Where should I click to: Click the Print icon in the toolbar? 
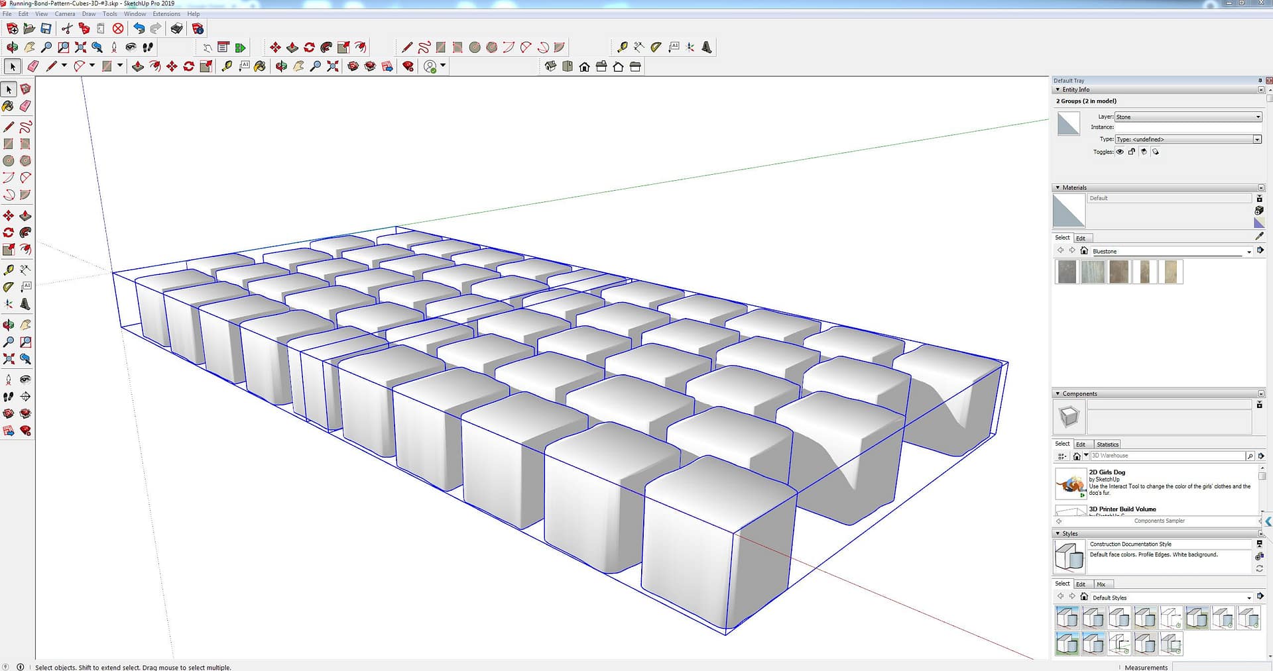[176, 28]
